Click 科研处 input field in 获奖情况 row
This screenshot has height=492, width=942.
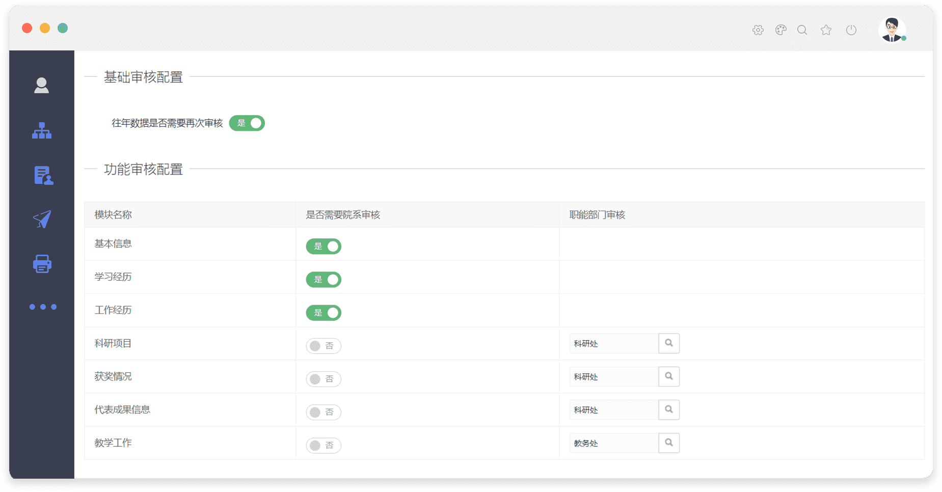click(x=614, y=376)
